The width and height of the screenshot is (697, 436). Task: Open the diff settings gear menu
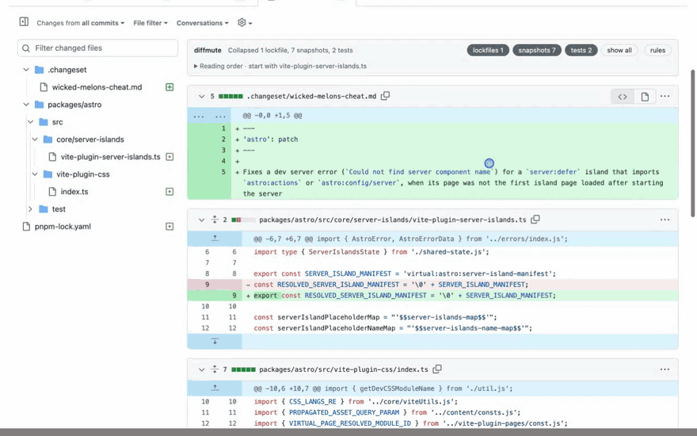click(x=245, y=23)
